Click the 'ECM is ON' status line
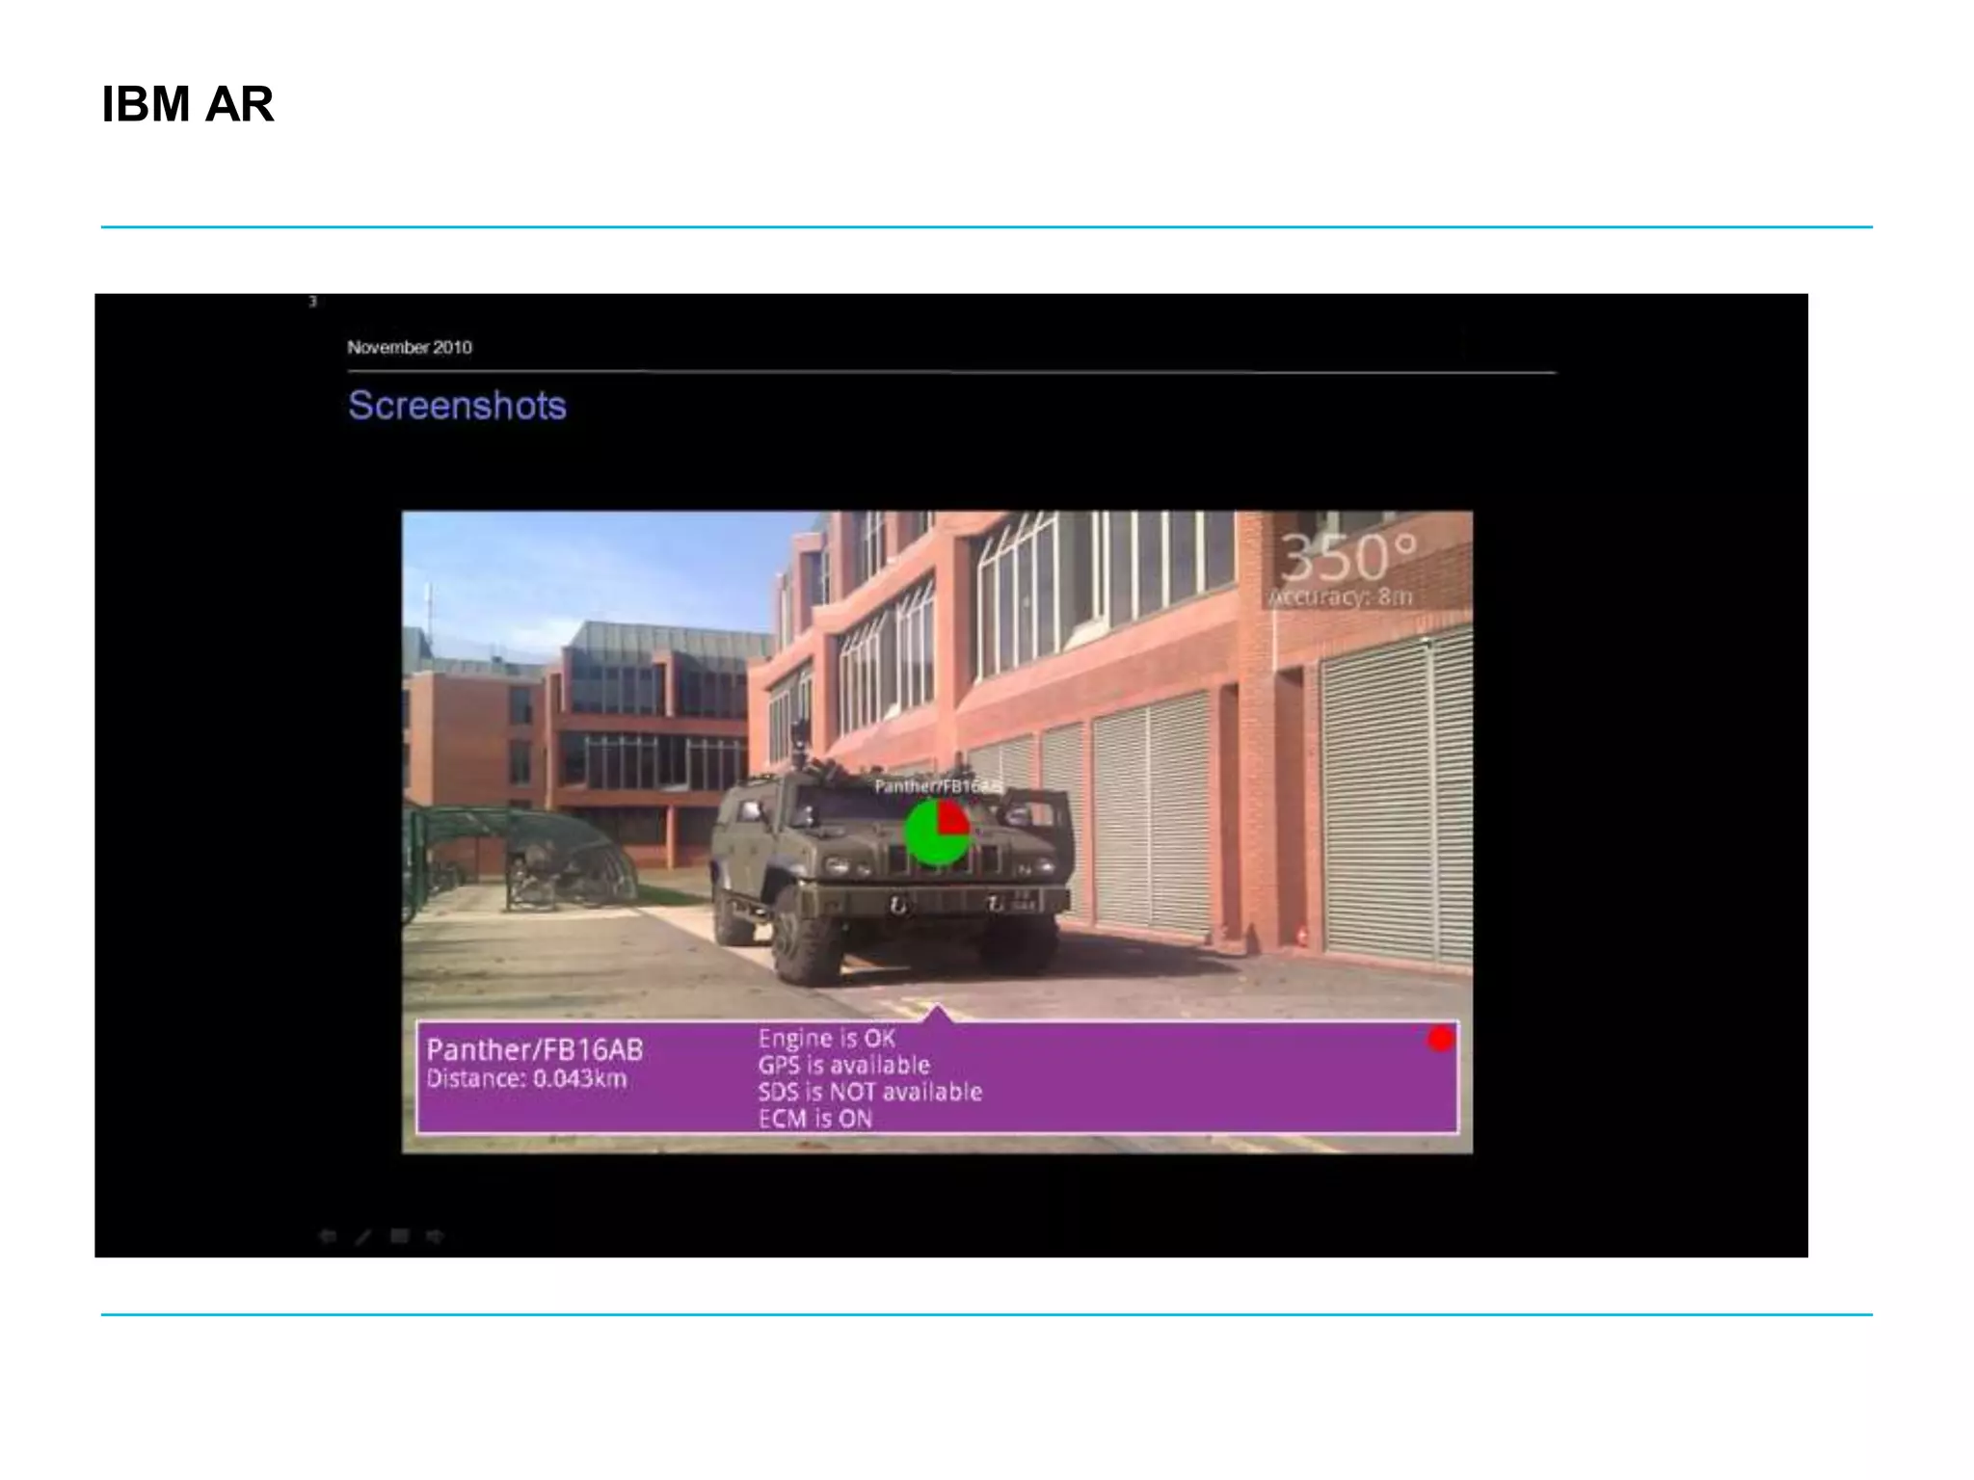This screenshot has height=1480, width=1974. coord(815,1119)
